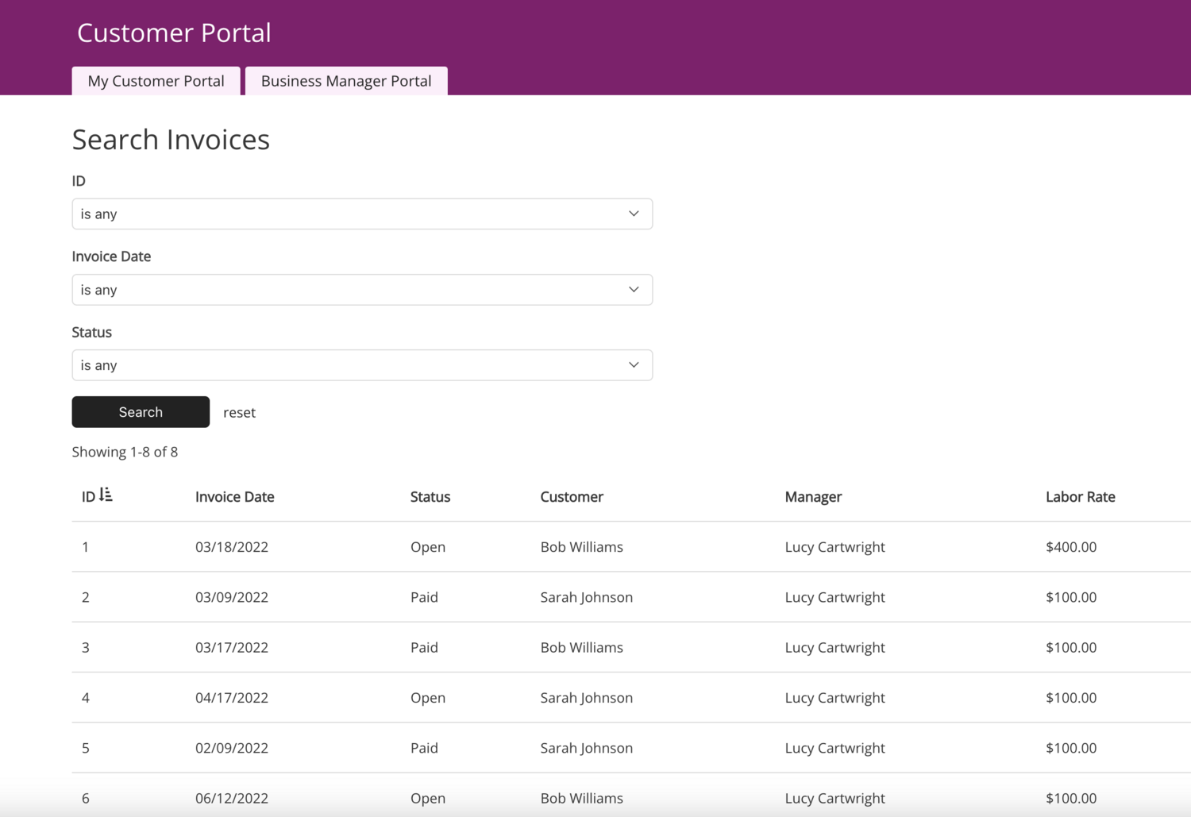This screenshot has width=1191, height=817.
Task: Click the Labor Rate column header
Action: pos(1080,497)
